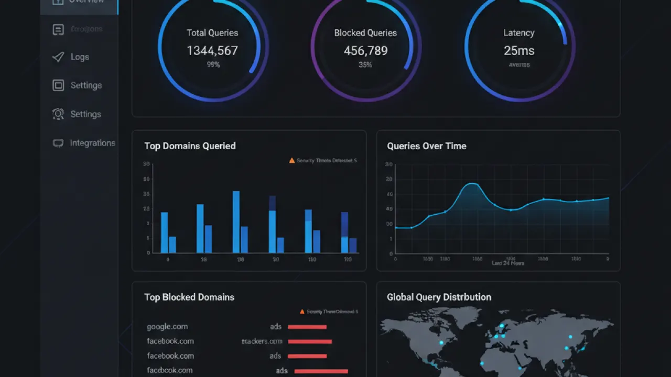Click the gear-shaped icon next to the second Settings
Viewport: 671px width, 377px height.
tap(58, 114)
